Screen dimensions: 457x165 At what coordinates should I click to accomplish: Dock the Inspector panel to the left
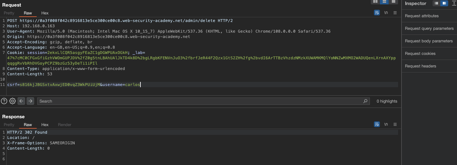tap(436, 3)
